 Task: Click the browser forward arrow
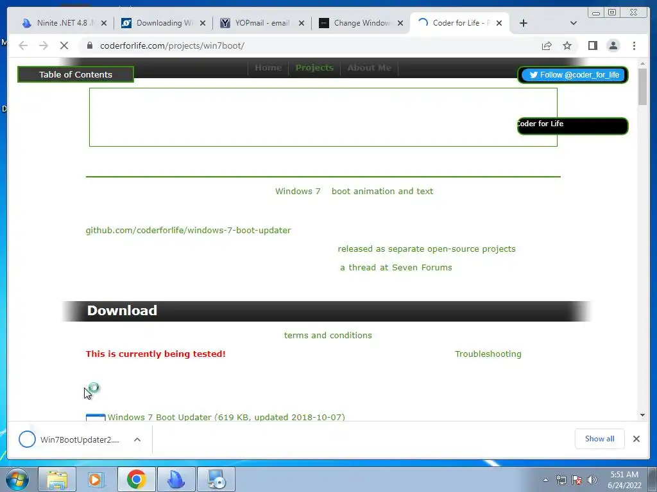pyautogui.click(x=44, y=45)
